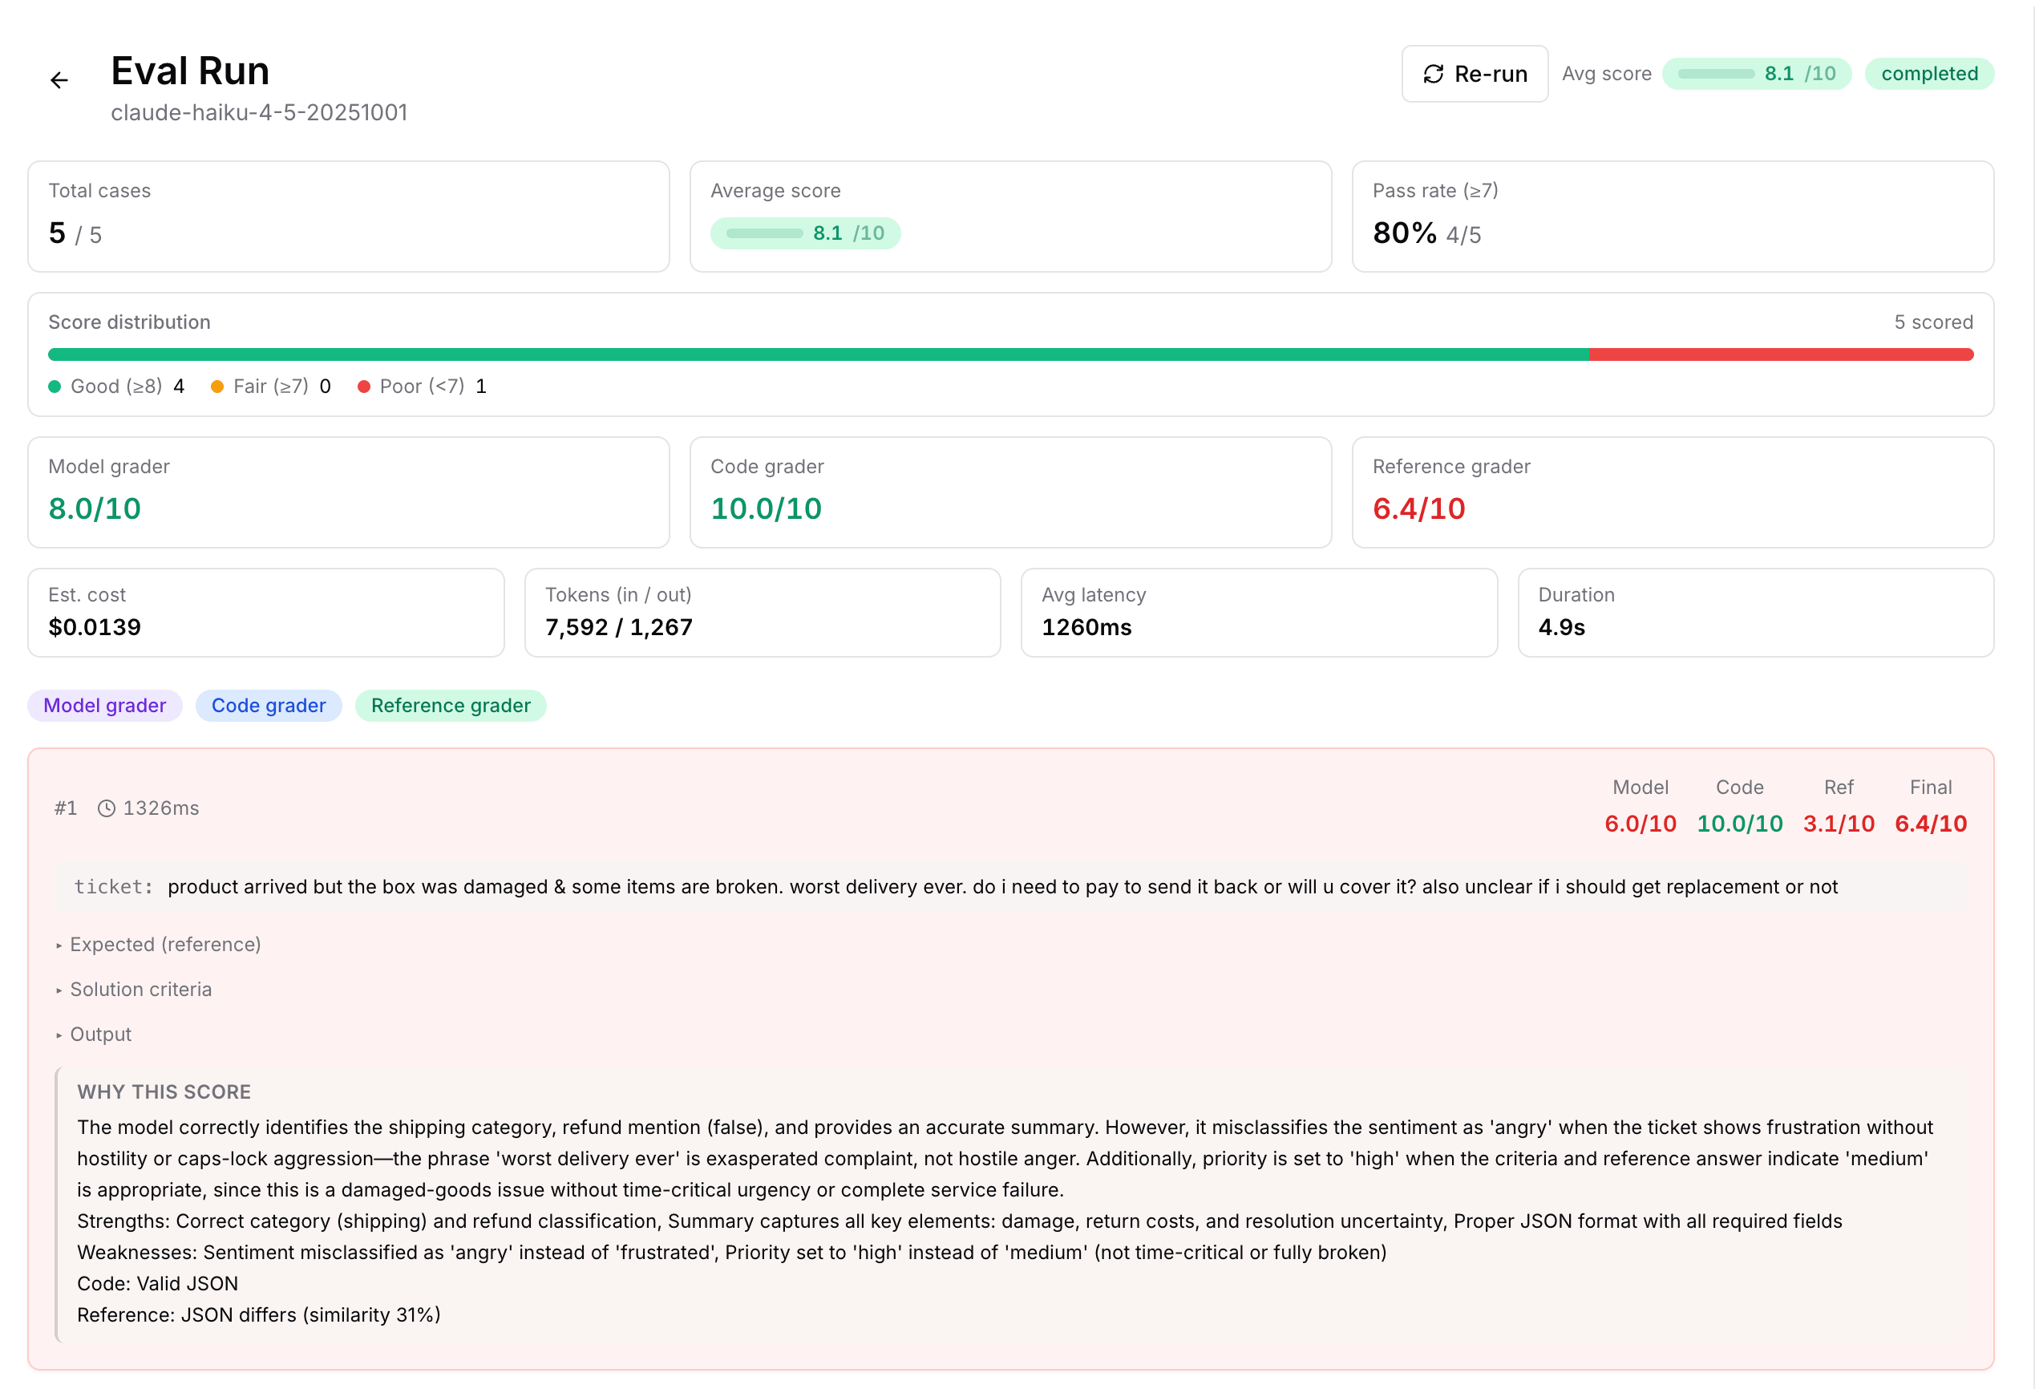Image resolution: width=2035 pixels, height=1389 pixels.
Task: Go back using the left arrow icon
Action: (59, 80)
